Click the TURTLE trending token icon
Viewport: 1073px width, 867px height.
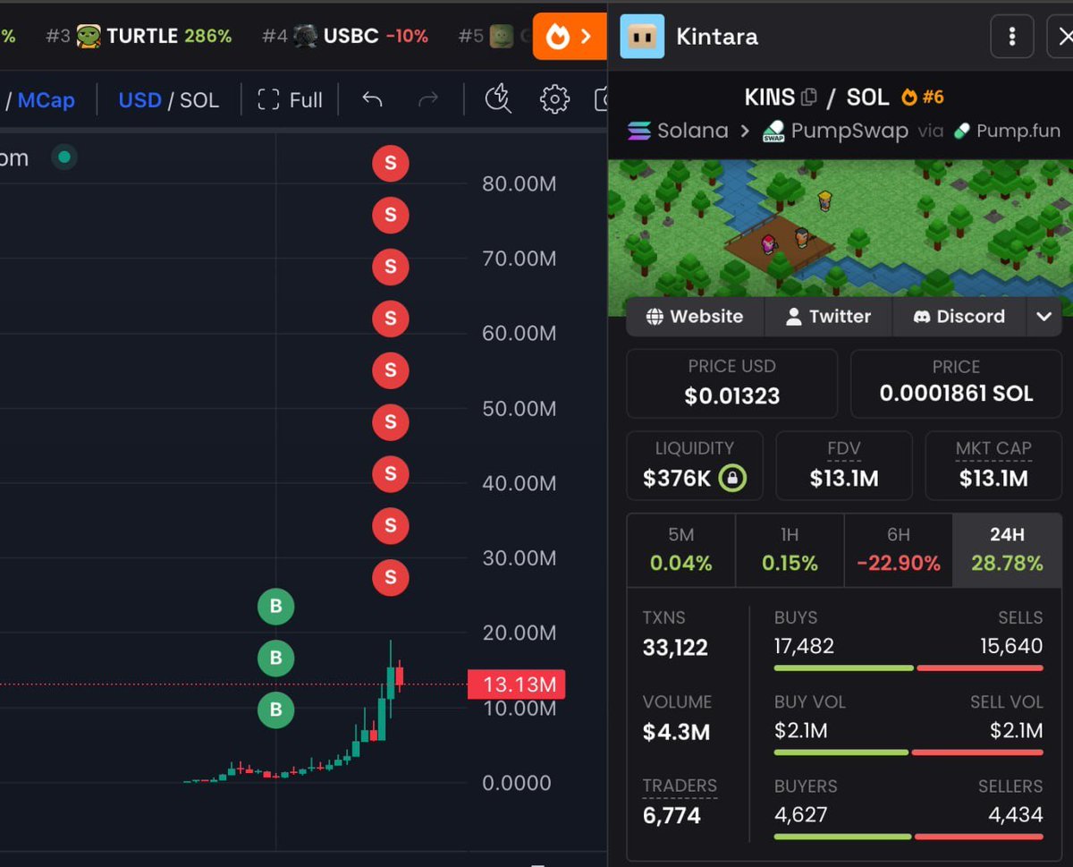[x=89, y=37]
